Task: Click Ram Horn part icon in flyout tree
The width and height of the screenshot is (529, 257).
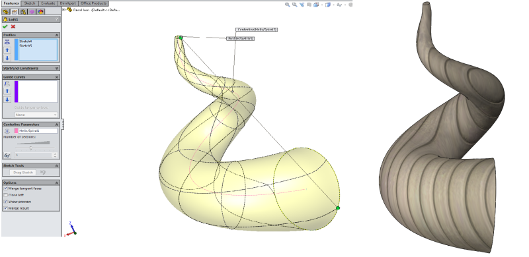Action: (x=69, y=10)
